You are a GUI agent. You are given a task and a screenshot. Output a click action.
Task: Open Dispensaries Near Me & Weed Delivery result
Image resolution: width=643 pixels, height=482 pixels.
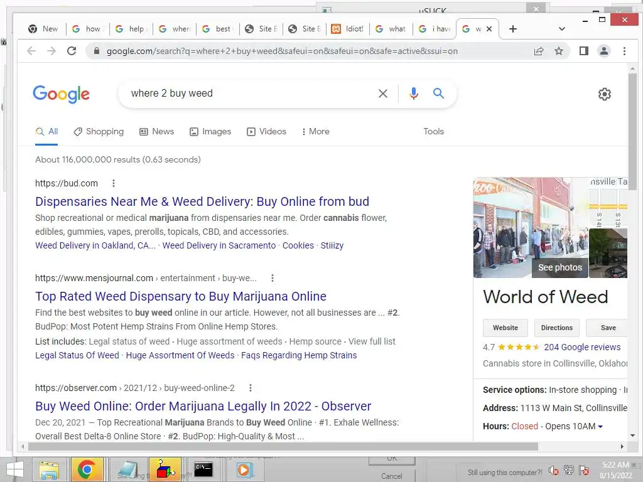pyautogui.click(x=202, y=201)
